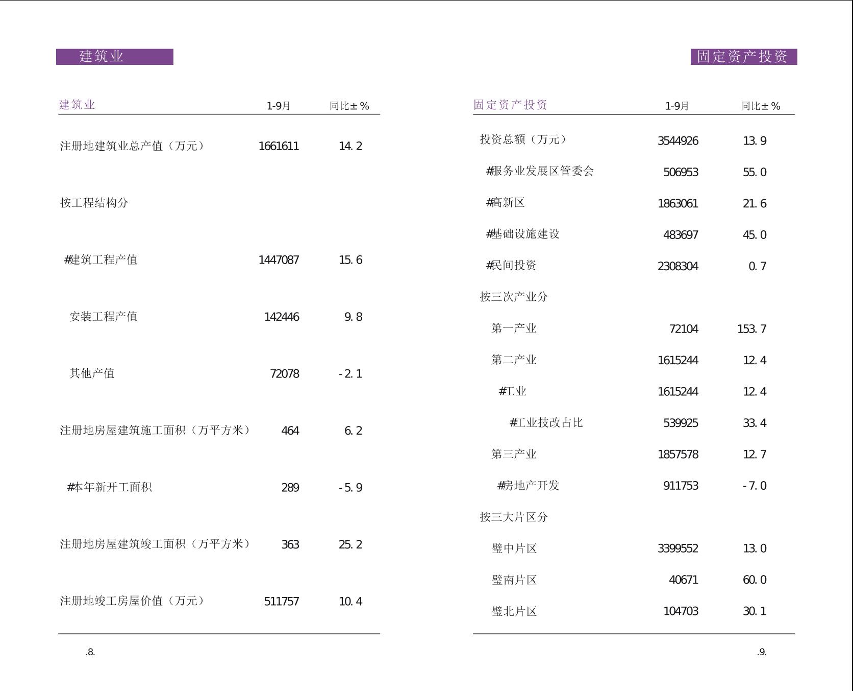Select percentage -2.1
Image resolution: width=853 pixels, height=691 pixels.
350,374
